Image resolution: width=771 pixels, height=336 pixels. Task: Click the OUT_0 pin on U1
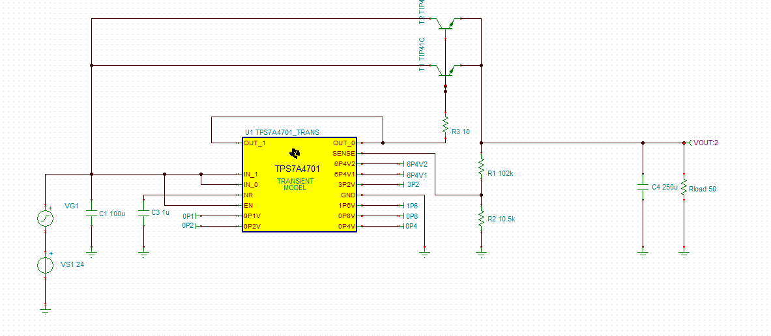click(x=344, y=143)
